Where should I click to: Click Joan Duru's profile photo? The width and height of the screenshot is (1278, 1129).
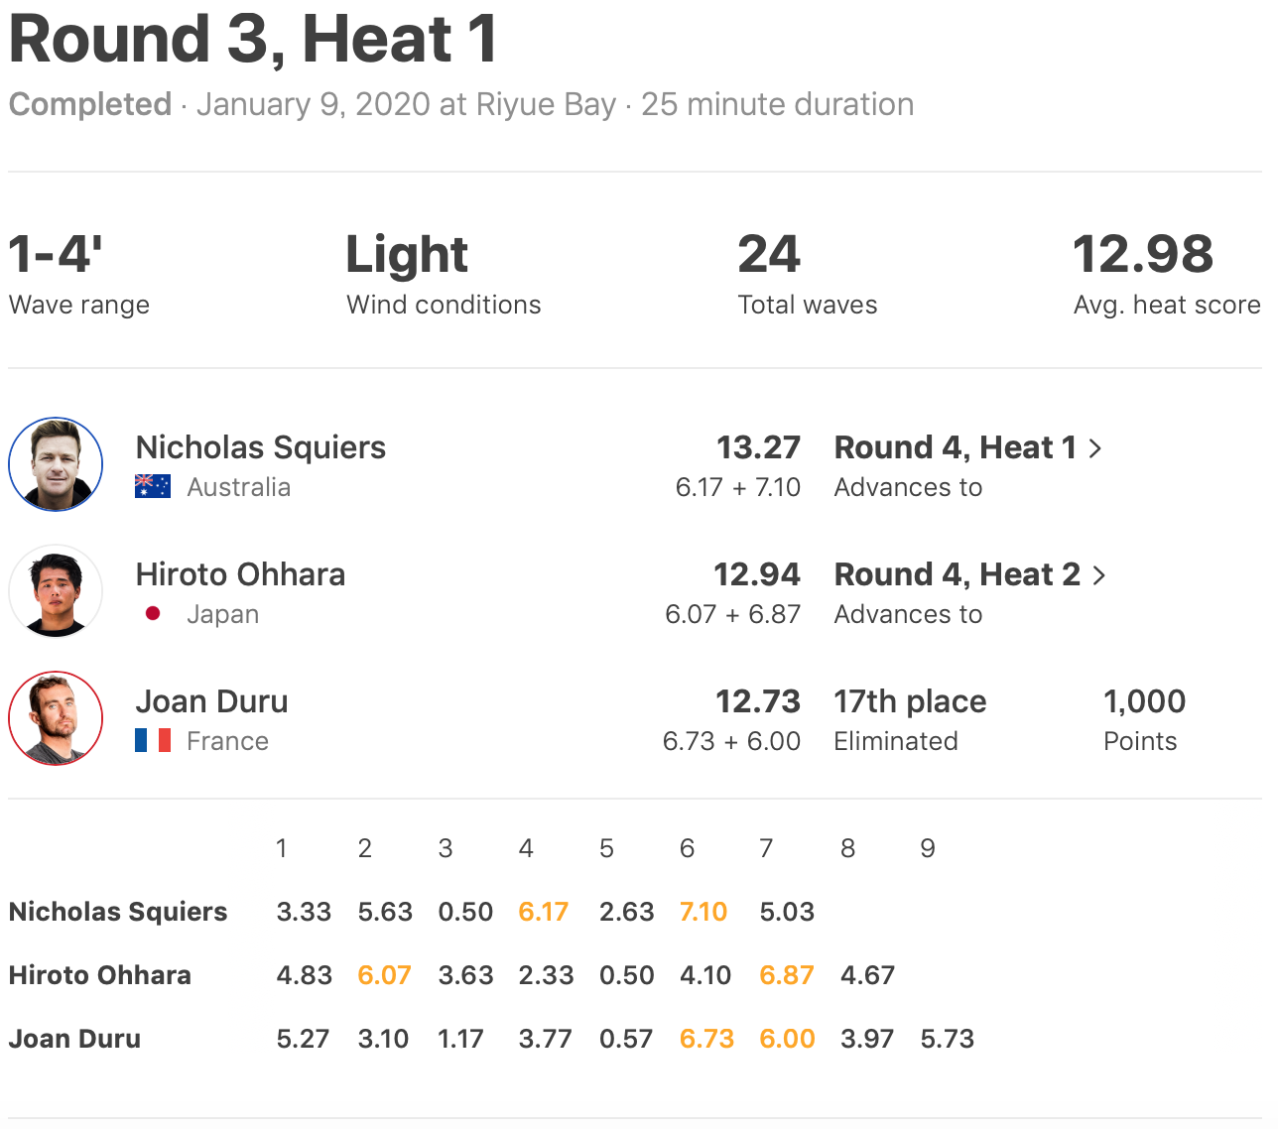tap(56, 718)
